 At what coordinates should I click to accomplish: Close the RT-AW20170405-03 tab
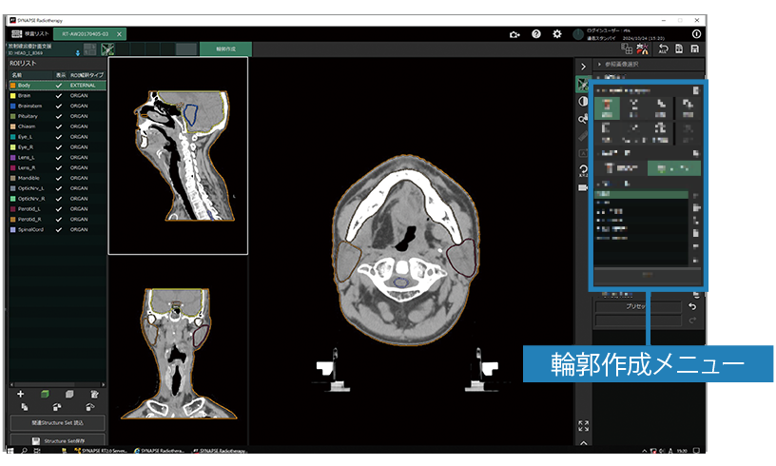point(119,34)
